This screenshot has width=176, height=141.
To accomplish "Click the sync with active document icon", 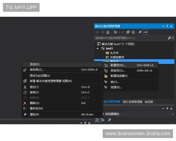I will pyautogui.click(x=123, y=32).
